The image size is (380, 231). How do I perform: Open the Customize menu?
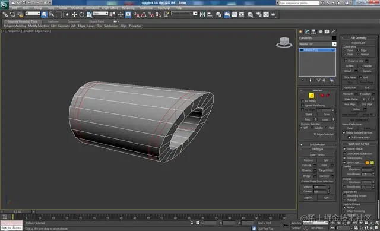146,8
